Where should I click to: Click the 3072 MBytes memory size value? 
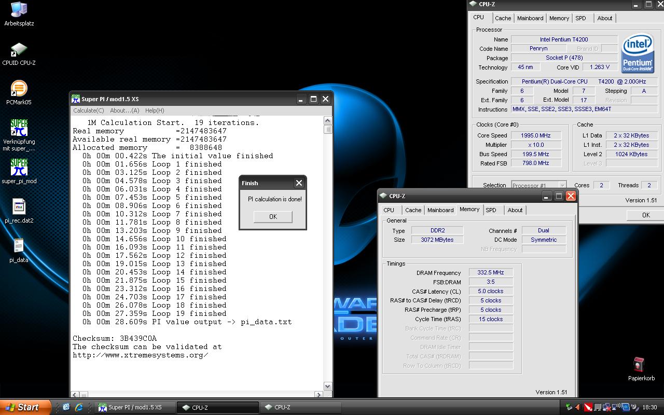(437, 240)
